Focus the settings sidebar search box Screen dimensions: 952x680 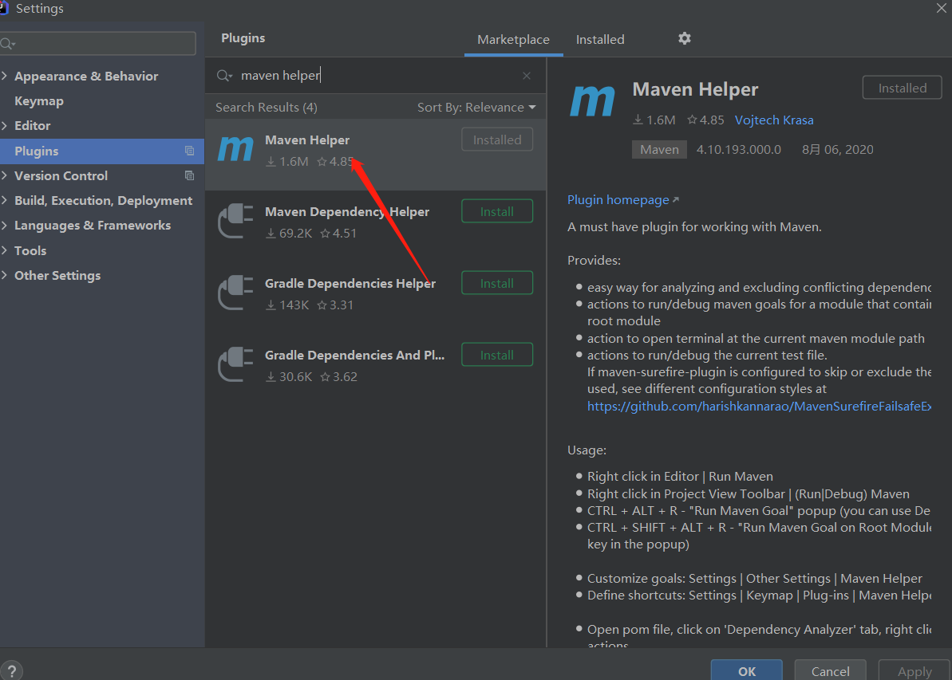pos(98,44)
